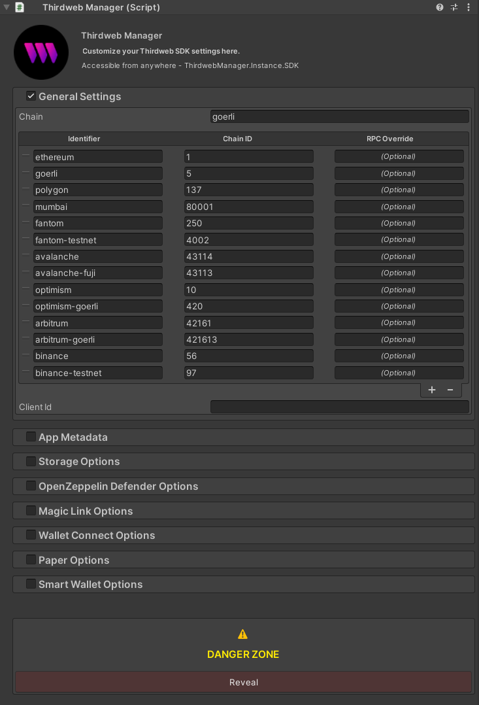Select the optimism-goerli row drag handle
The width and height of the screenshot is (479, 705).
pyautogui.click(x=25, y=305)
